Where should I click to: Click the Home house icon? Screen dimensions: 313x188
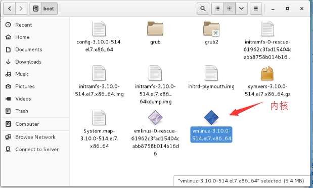pyautogui.click(x=8, y=37)
